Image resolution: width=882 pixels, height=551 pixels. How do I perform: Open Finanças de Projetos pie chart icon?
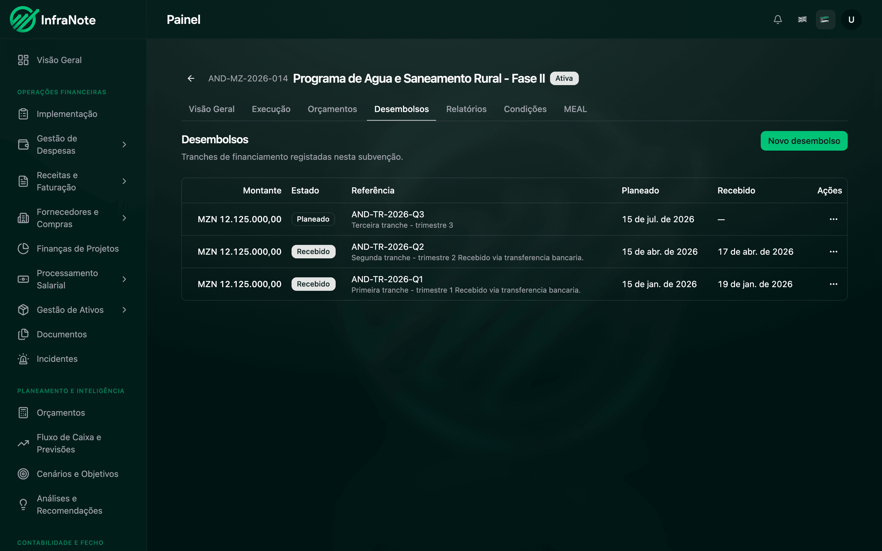tap(23, 249)
